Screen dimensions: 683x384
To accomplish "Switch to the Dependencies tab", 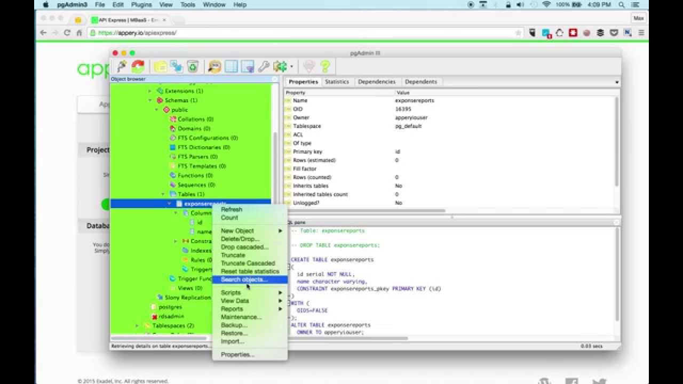I will coord(377,82).
